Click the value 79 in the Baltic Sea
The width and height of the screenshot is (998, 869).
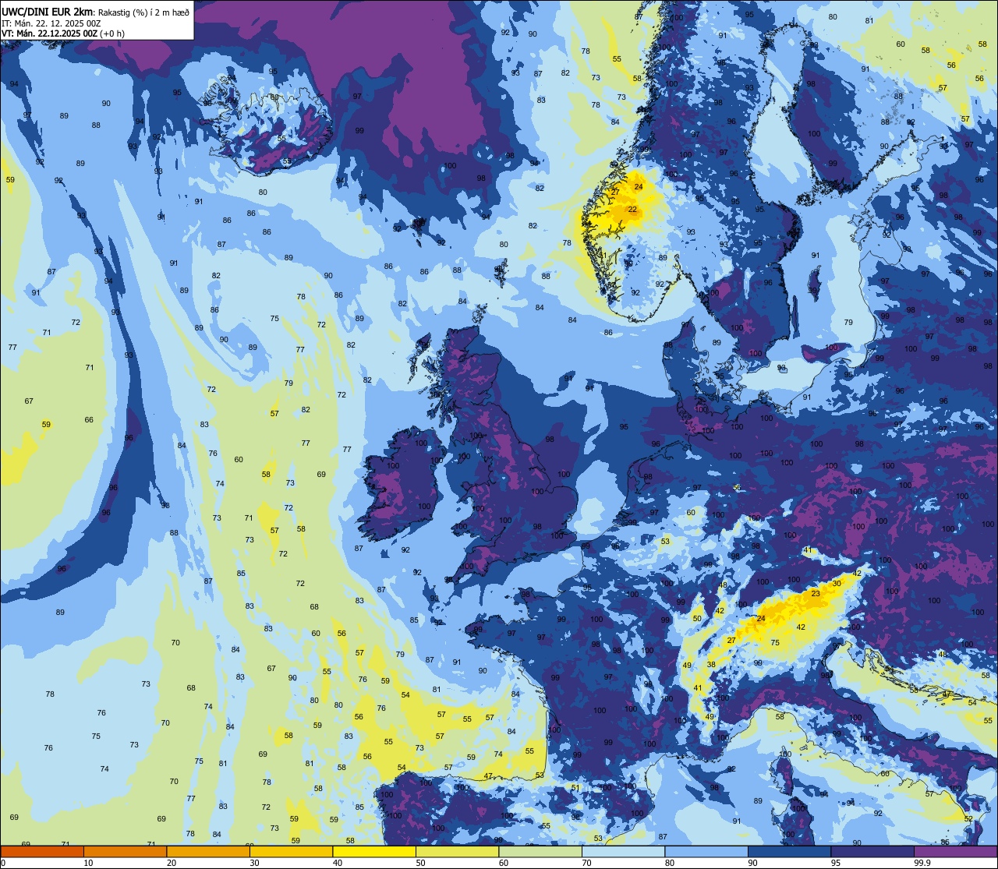(848, 323)
